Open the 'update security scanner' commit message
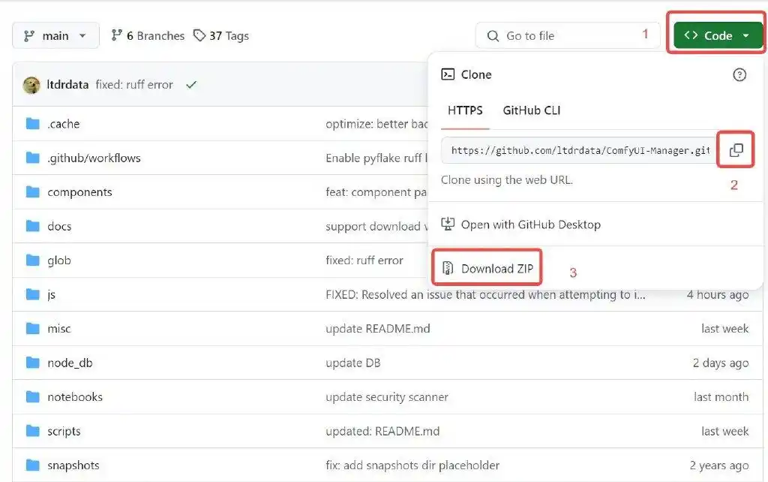The width and height of the screenshot is (768, 482). (386, 396)
